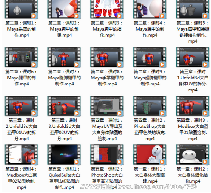Click the file name 第二章:课时1 Maya头盔的制作.mp4
211x193 pixels.
(21, 29)
